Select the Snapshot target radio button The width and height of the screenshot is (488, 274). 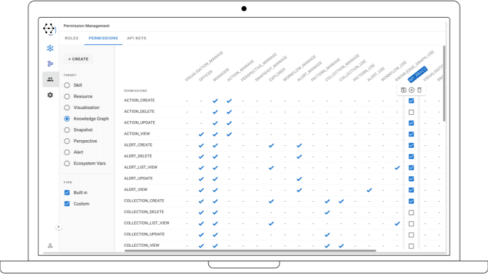tap(67, 130)
